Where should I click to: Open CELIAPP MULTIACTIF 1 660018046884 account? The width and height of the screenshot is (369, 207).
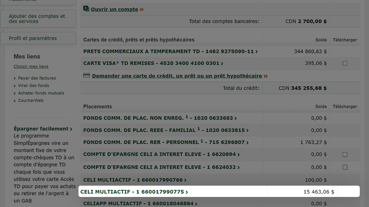point(140,204)
